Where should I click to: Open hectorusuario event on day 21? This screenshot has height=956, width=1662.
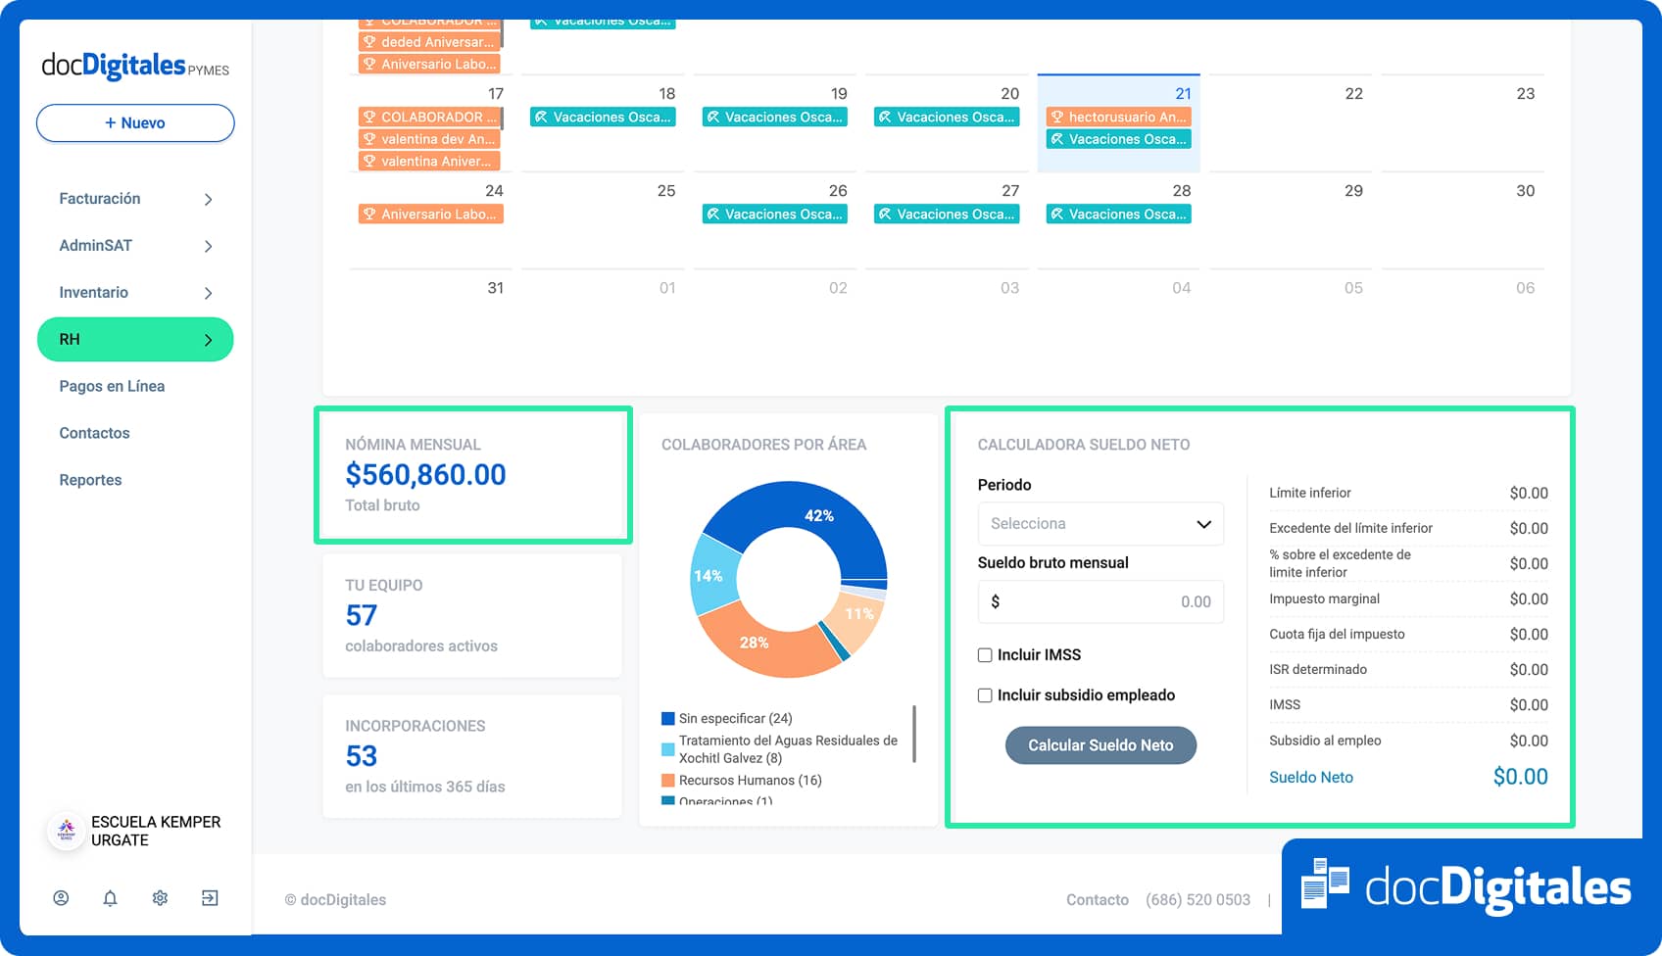1118,117
